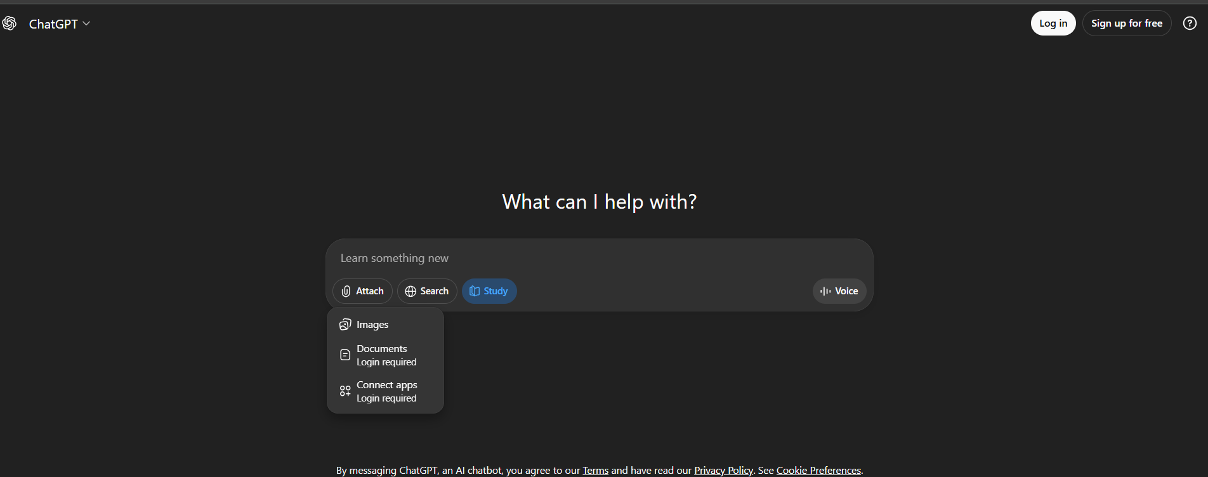
Task: Choose Documents from the attach menu
Action: pos(385,355)
